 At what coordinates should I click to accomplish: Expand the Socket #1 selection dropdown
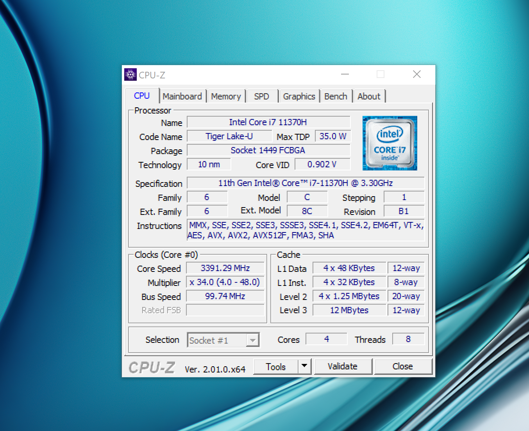tap(253, 340)
